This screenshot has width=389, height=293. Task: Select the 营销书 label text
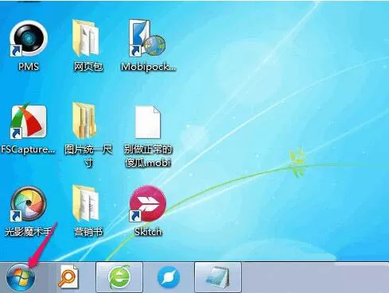click(x=88, y=232)
